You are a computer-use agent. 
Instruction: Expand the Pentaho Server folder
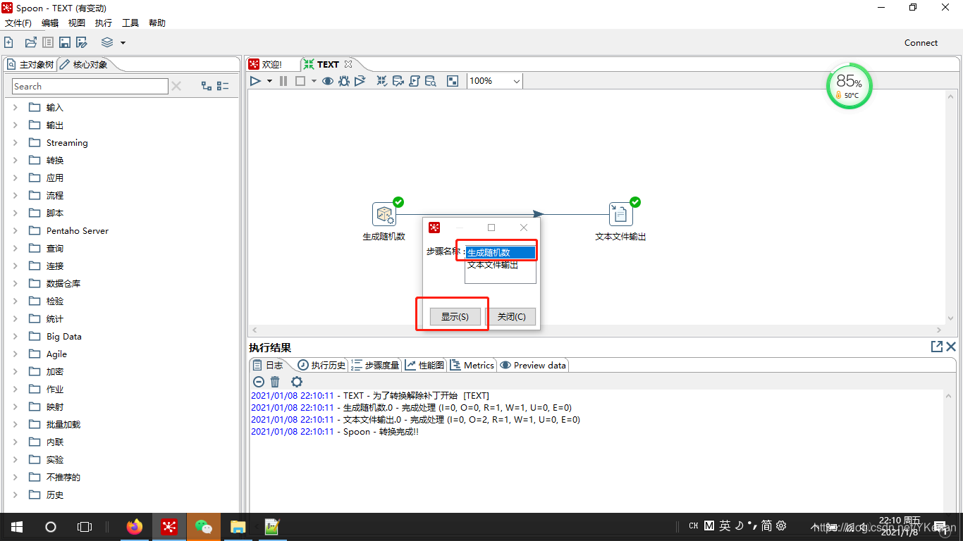(16, 230)
